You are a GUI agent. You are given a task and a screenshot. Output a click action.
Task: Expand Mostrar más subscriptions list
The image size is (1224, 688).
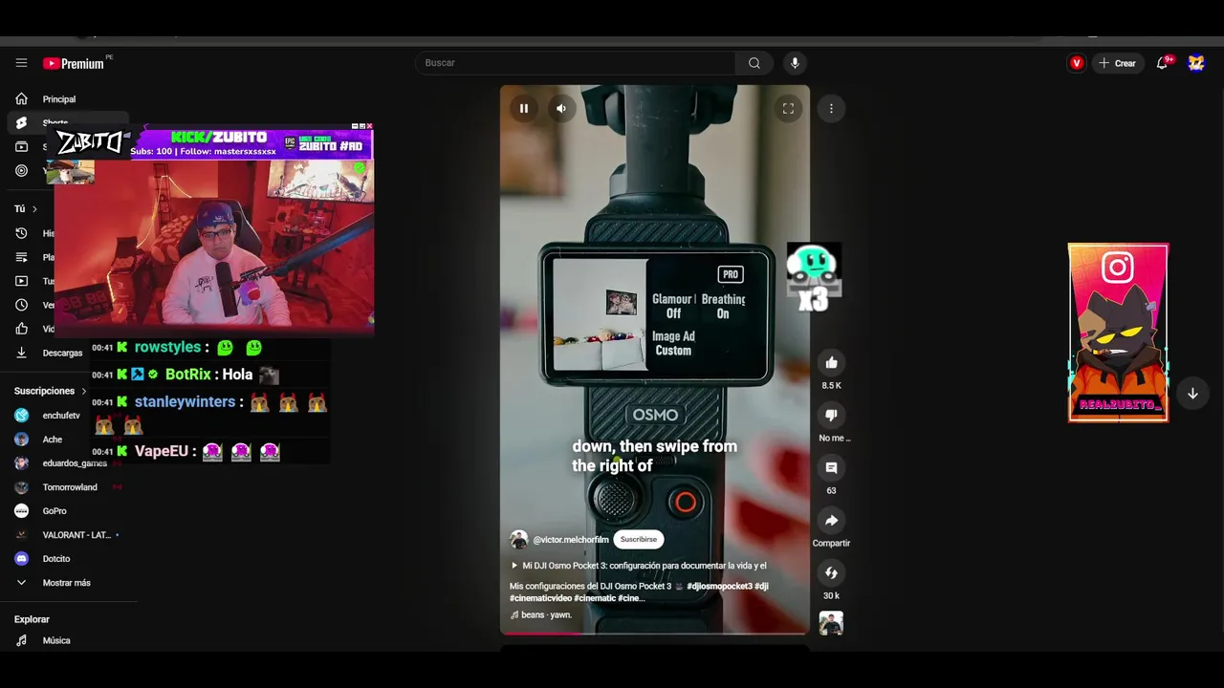[67, 583]
